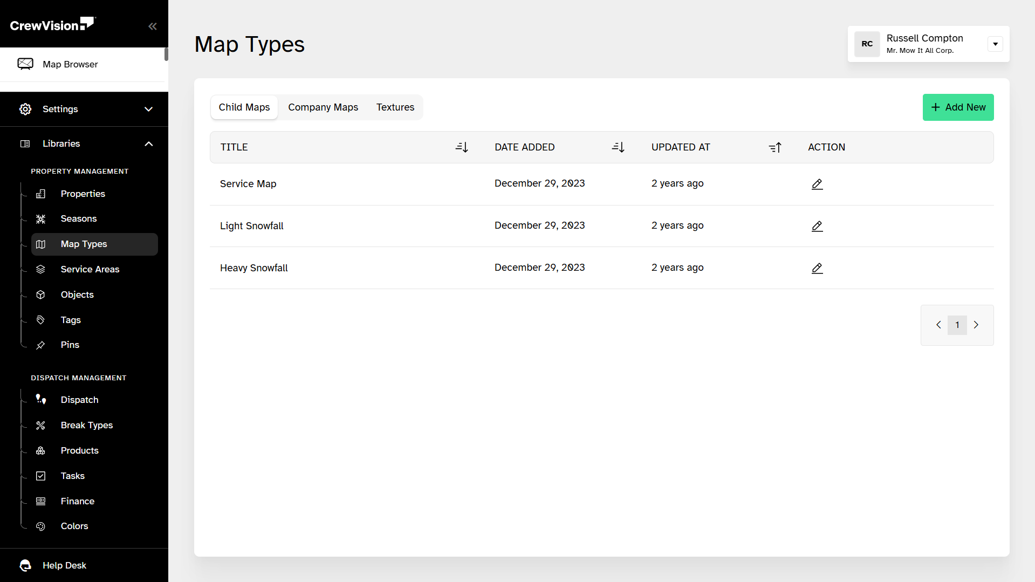Screen dimensions: 1035x582
Task: Click the Break Types icon
Action: pyautogui.click(x=40, y=425)
